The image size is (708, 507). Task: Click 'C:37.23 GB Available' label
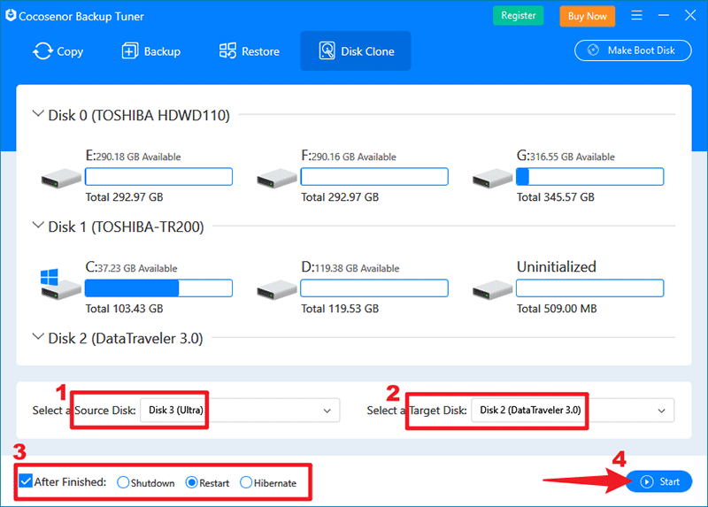point(131,268)
